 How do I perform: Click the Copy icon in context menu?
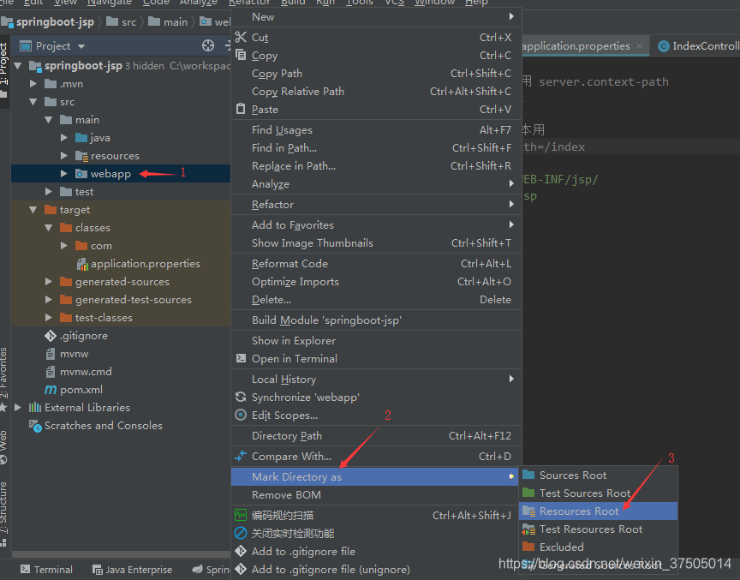tap(241, 55)
